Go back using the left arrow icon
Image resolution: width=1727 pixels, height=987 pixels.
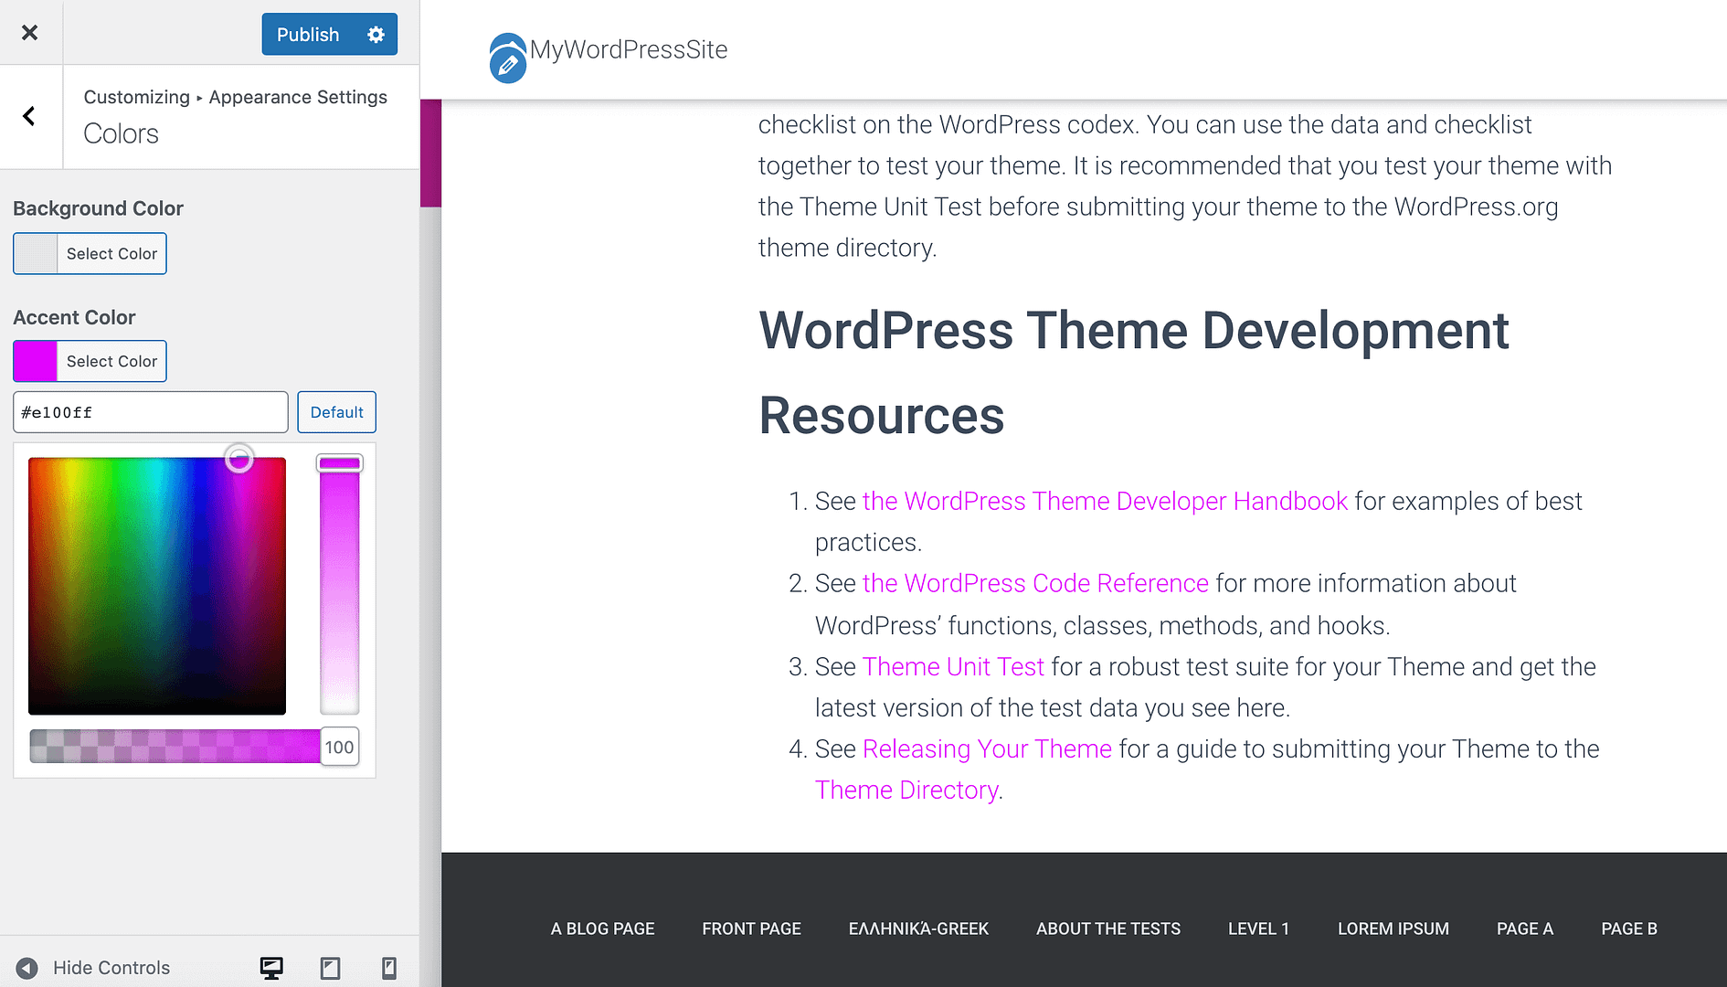click(x=29, y=116)
